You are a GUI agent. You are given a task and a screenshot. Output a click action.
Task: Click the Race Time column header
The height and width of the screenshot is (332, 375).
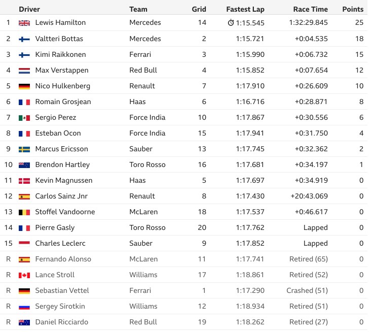click(x=311, y=9)
